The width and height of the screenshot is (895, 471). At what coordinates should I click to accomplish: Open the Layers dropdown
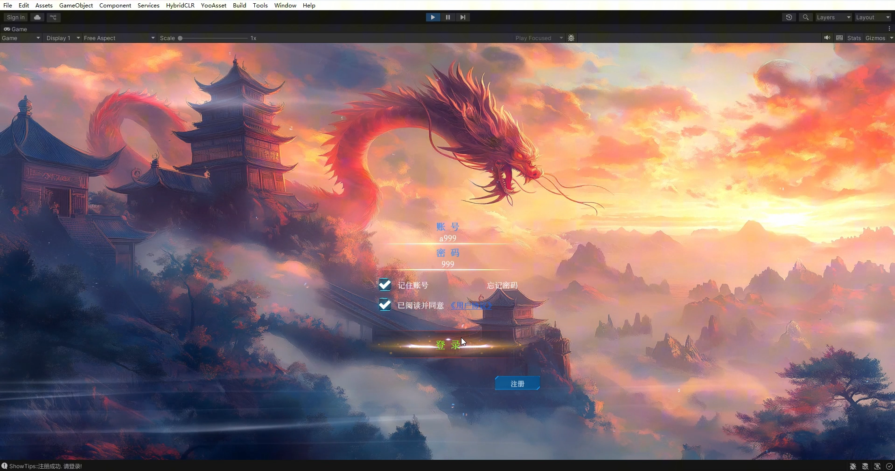pyautogui.click(x=833, y=17)
